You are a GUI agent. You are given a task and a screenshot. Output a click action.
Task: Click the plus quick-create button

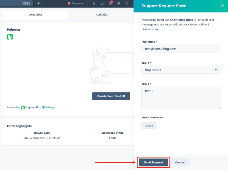(x=38, y=3)
